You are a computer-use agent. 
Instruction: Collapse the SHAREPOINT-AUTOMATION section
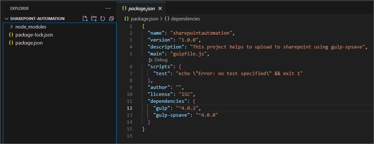(7, 19)
